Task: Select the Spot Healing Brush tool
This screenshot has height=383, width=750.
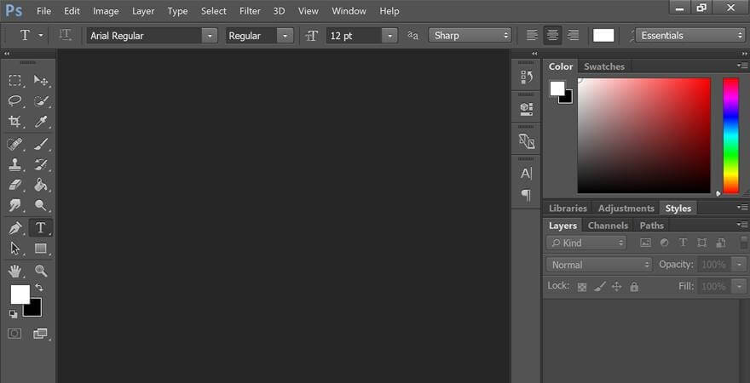Action: 15,144
